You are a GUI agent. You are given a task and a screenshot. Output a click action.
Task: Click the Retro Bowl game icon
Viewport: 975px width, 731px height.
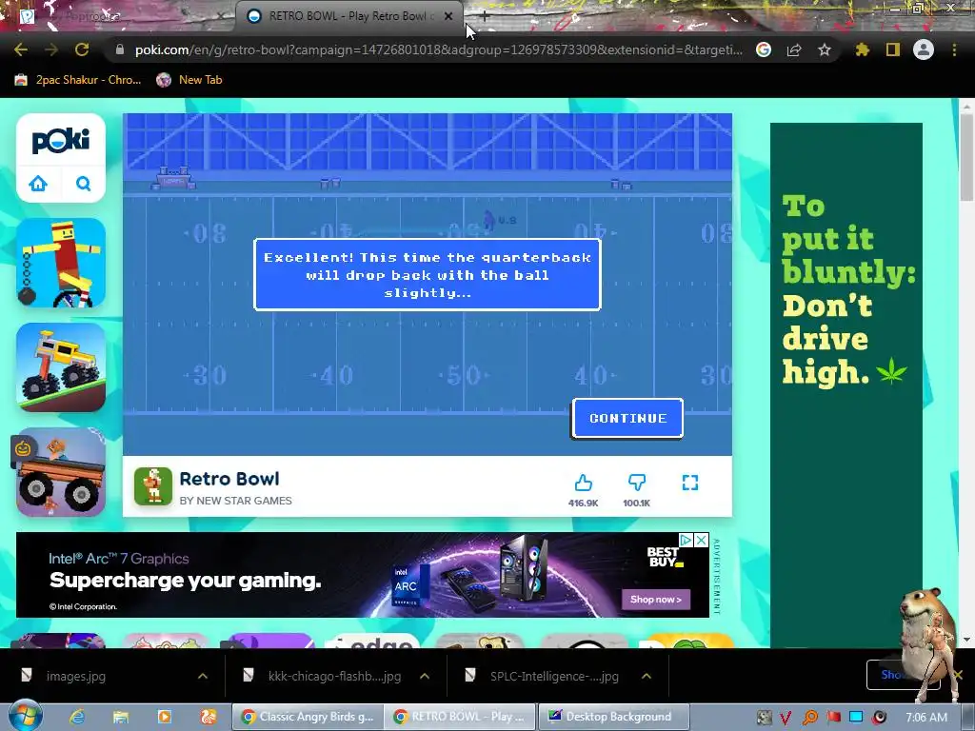point(153,486)
